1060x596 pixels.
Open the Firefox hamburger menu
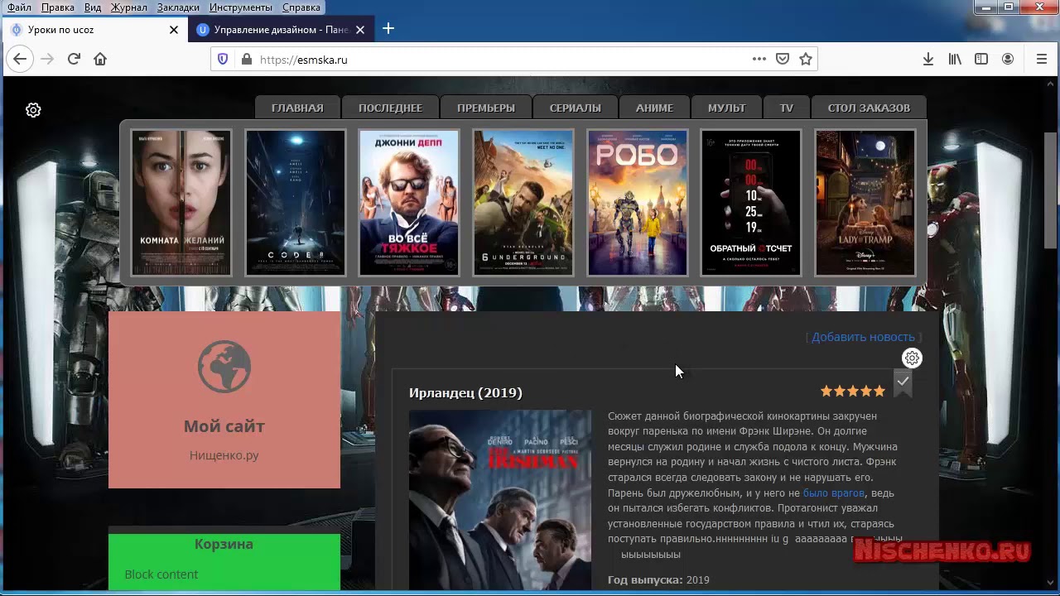click(1042, 59)
